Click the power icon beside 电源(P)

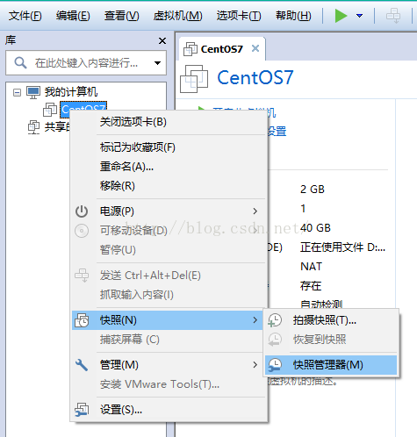click(82, 211)
